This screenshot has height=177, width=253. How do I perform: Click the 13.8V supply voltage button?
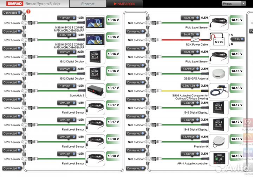click(x=237, y=40)
